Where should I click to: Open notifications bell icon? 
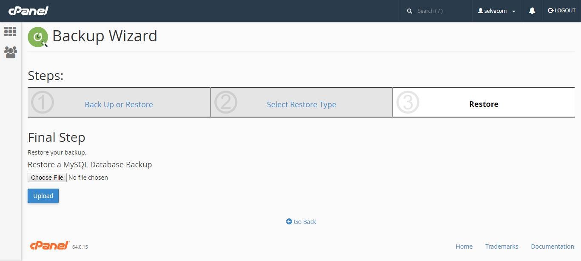point(532,11)
